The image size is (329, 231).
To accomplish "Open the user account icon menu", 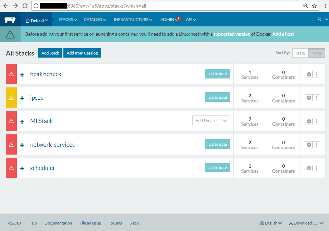I will click(x=319, y=19).
